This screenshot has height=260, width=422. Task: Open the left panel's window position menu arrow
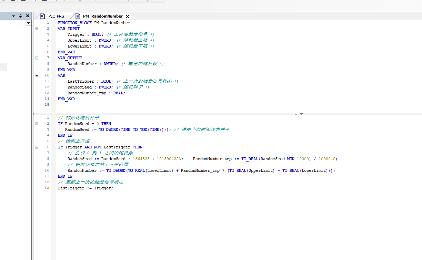13,16
